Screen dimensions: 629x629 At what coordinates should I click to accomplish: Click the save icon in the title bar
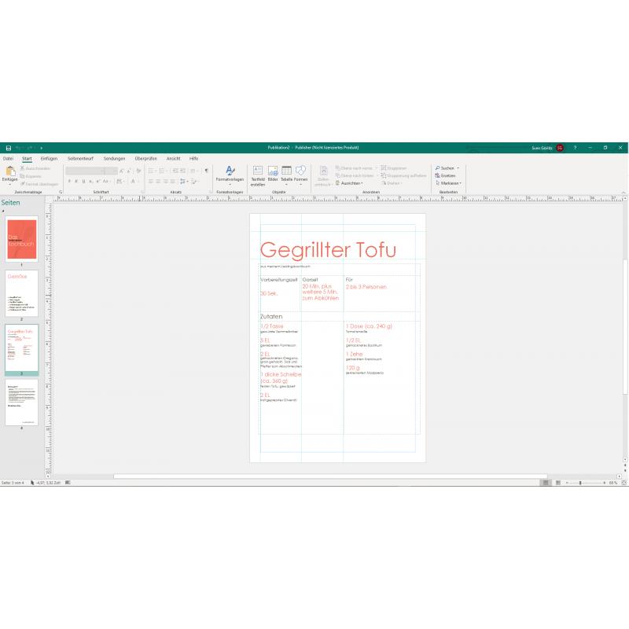pos(8,148)
